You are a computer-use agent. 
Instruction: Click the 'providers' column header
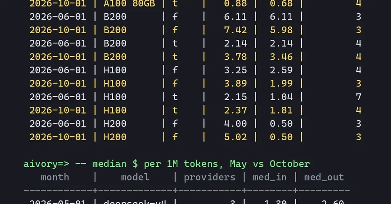pos(210,177)
